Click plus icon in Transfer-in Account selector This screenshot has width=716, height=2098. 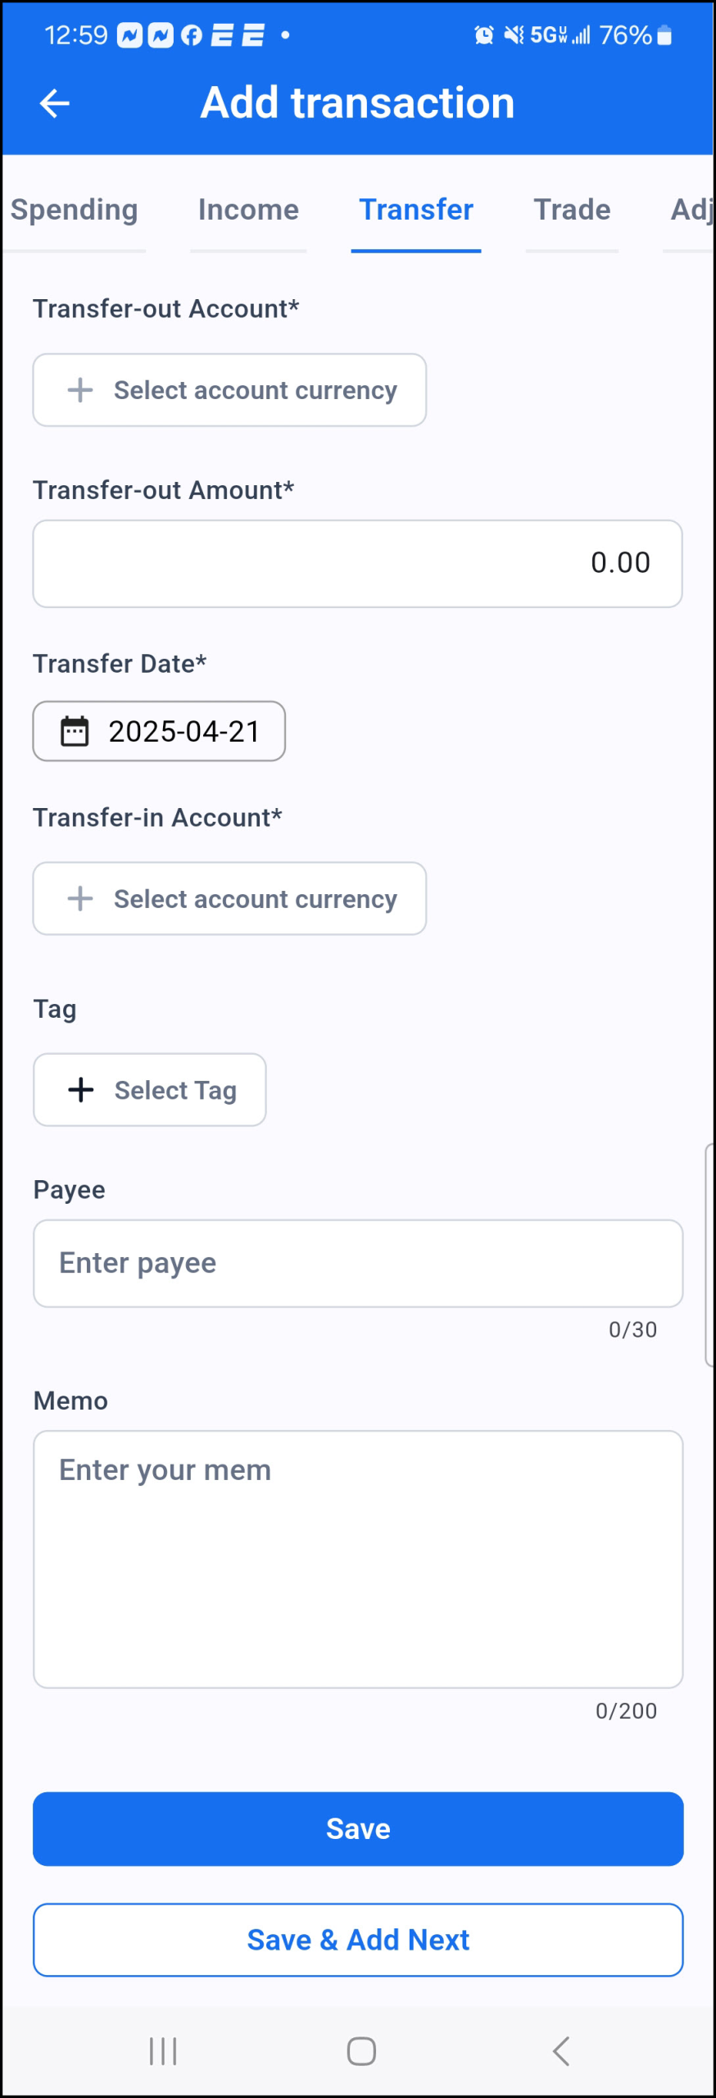tap(80, 898)
